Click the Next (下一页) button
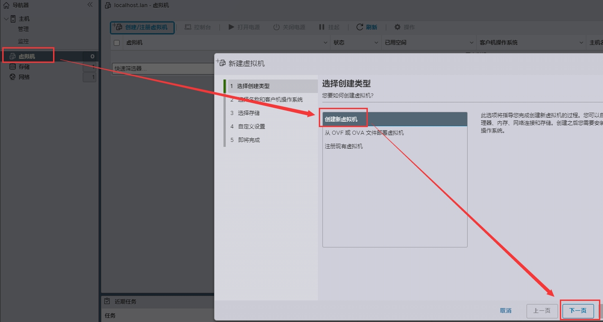This screenshot has height=322, width=603. coord(578,311)
